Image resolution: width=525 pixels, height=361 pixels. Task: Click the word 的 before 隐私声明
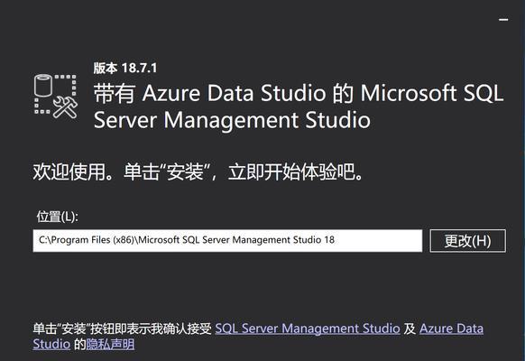point(79,344)
